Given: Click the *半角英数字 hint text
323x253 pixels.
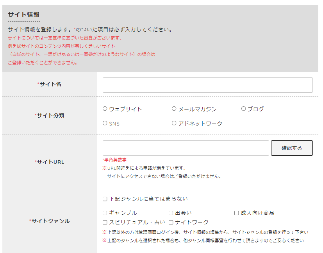Looking at the screenshot, I should [x=114, y=160].
